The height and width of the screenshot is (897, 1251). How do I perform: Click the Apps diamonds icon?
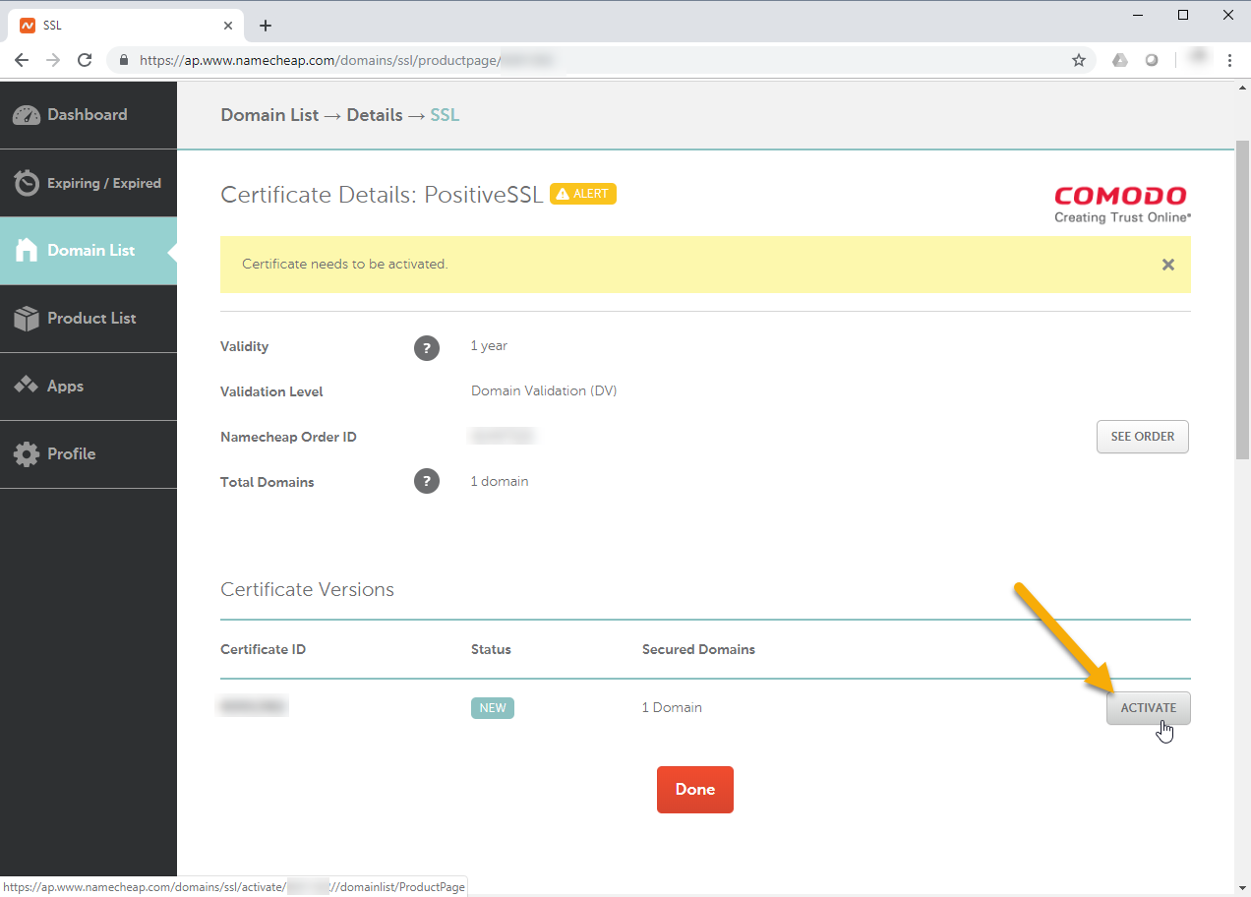(x=27, y=386)
